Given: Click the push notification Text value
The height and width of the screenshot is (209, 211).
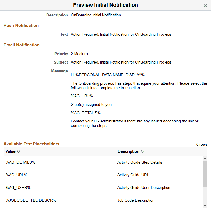Looking at the screenshot, I should point(121,34).
